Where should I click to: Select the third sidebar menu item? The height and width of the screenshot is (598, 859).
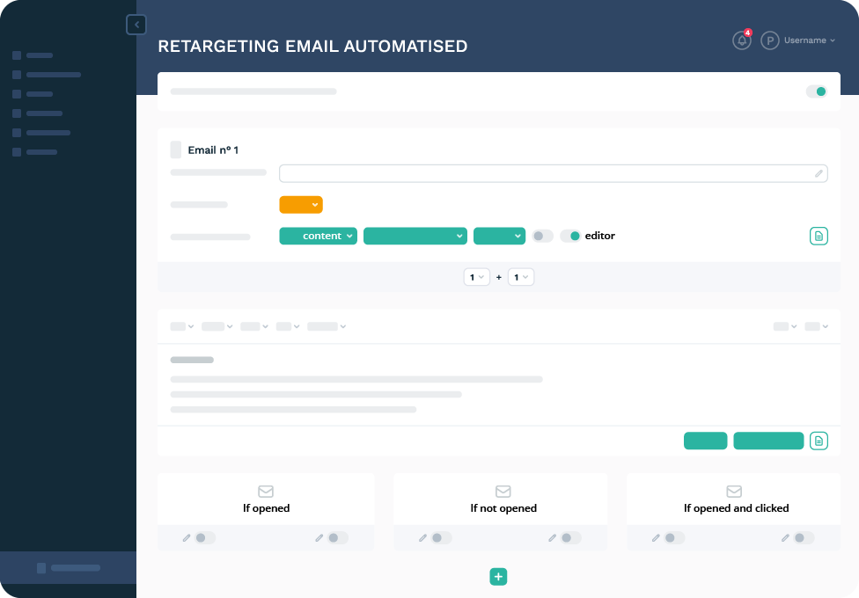(33, 94)
